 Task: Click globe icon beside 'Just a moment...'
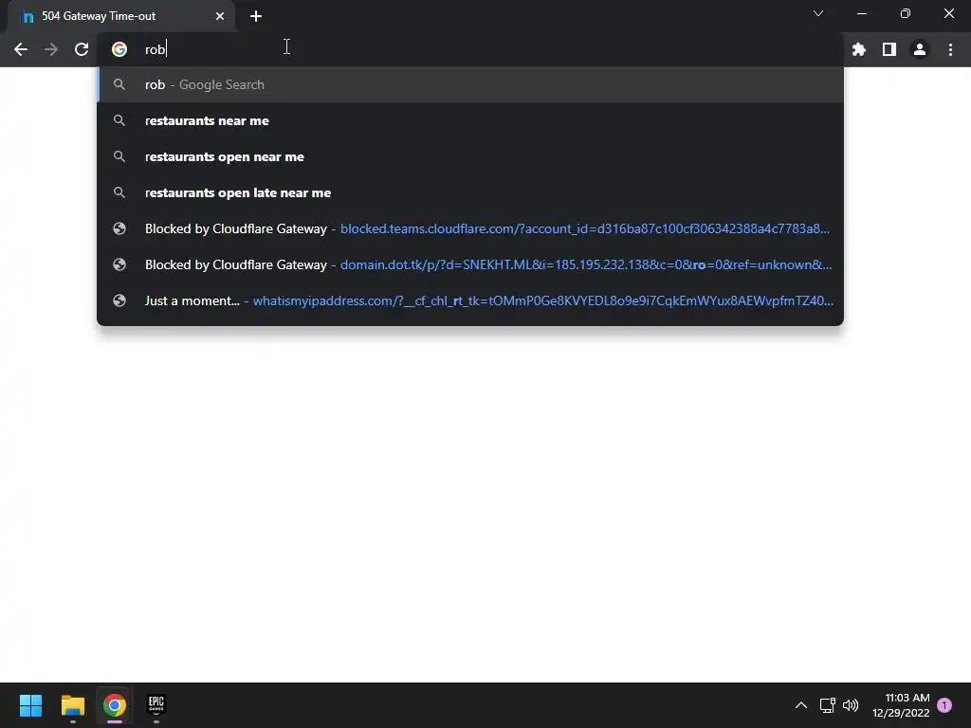pos(119,300)
